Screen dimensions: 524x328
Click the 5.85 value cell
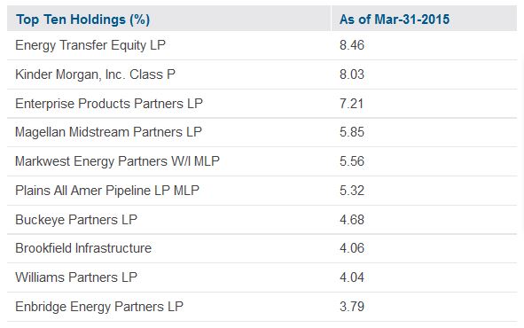[352, 132]
